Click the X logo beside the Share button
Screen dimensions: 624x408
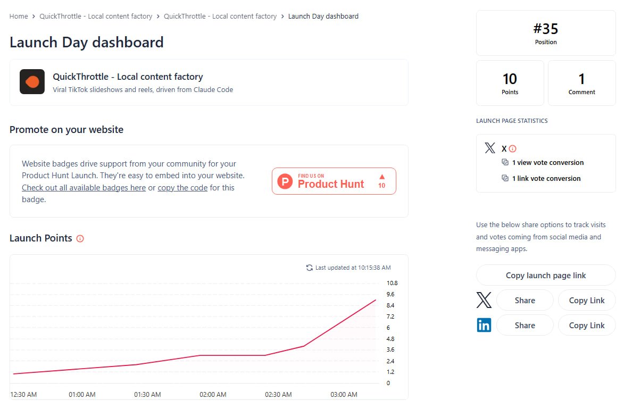(x=484, y=300)
